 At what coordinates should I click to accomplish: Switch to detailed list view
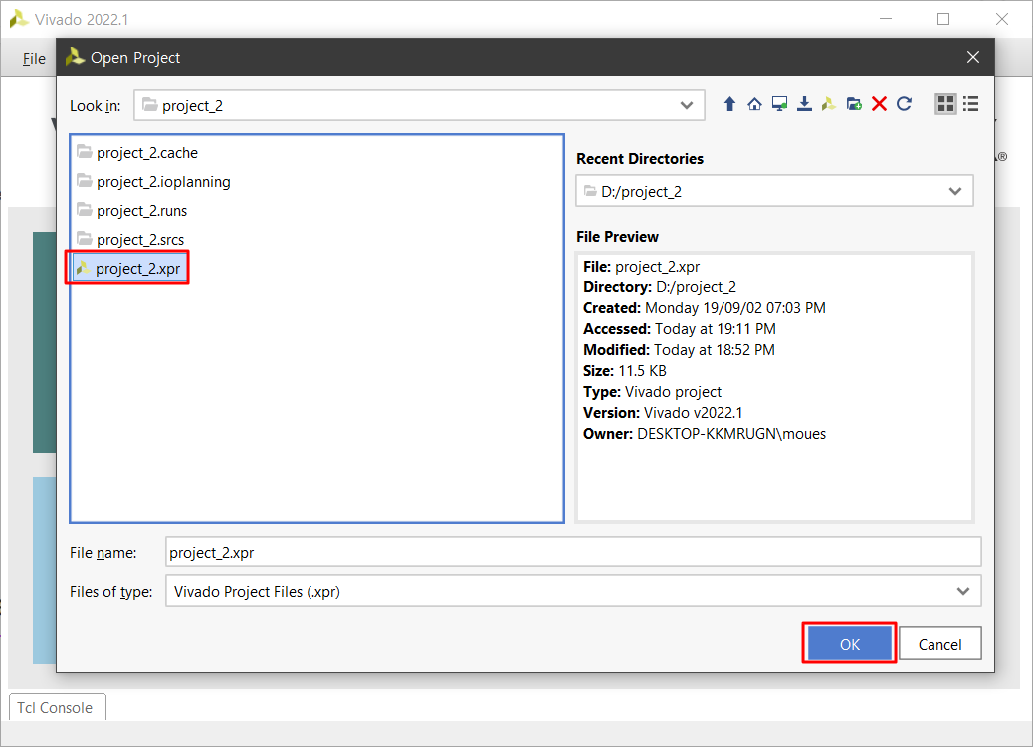[x=970, y=104]
